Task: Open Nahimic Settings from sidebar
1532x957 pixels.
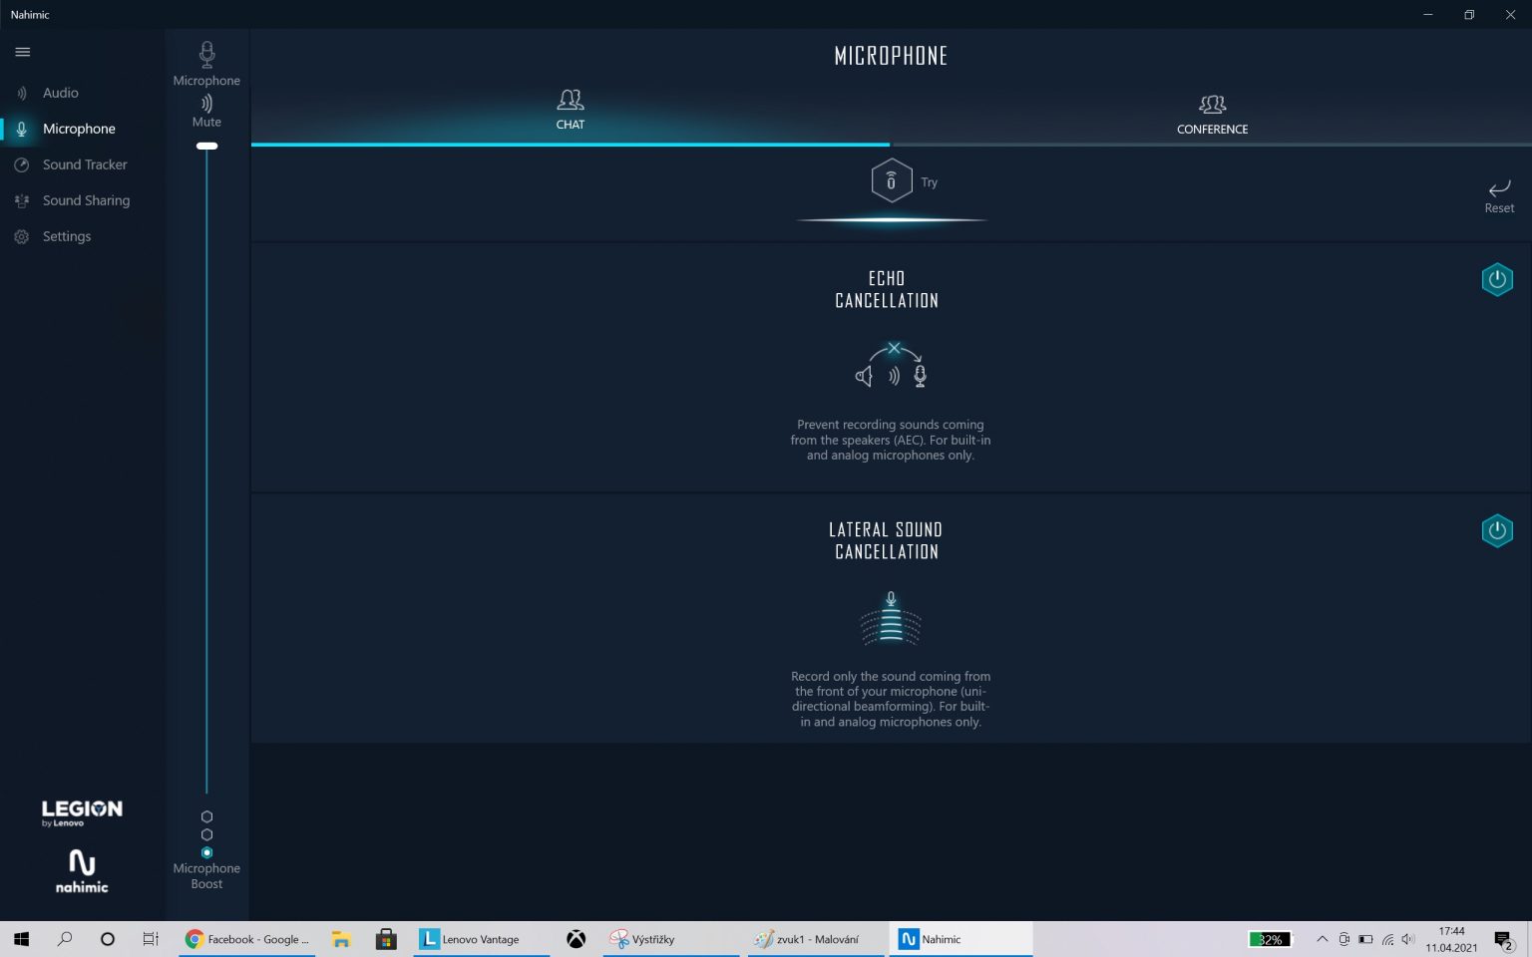Action: pyautogui.click(x=66, y=236)
